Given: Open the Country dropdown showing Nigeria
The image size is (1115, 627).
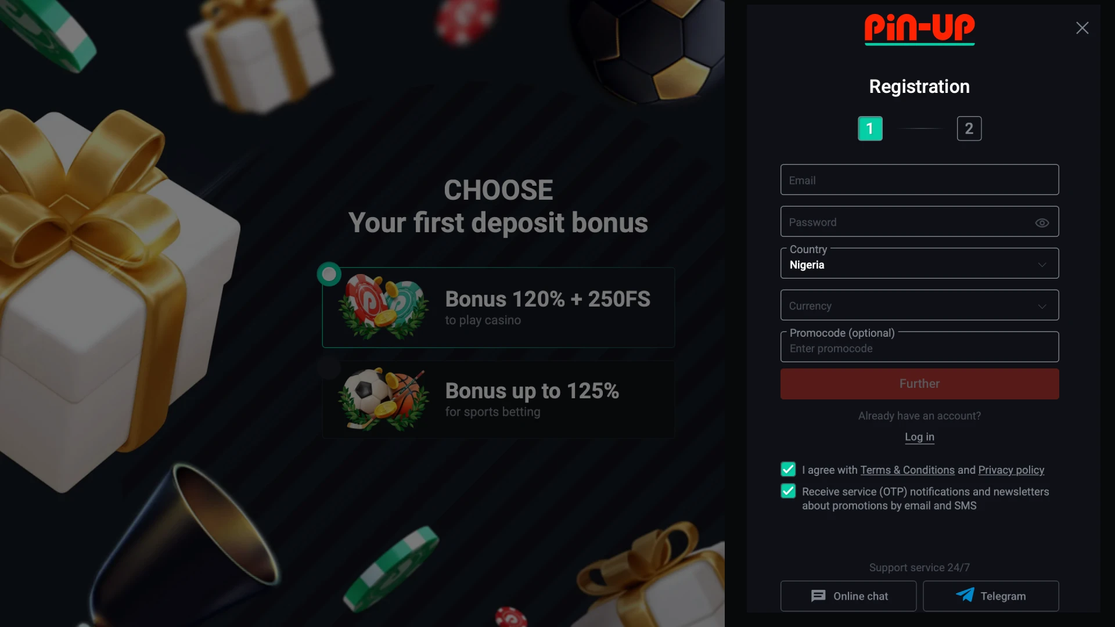Looking at the screenshot, I should pos(919,264).
